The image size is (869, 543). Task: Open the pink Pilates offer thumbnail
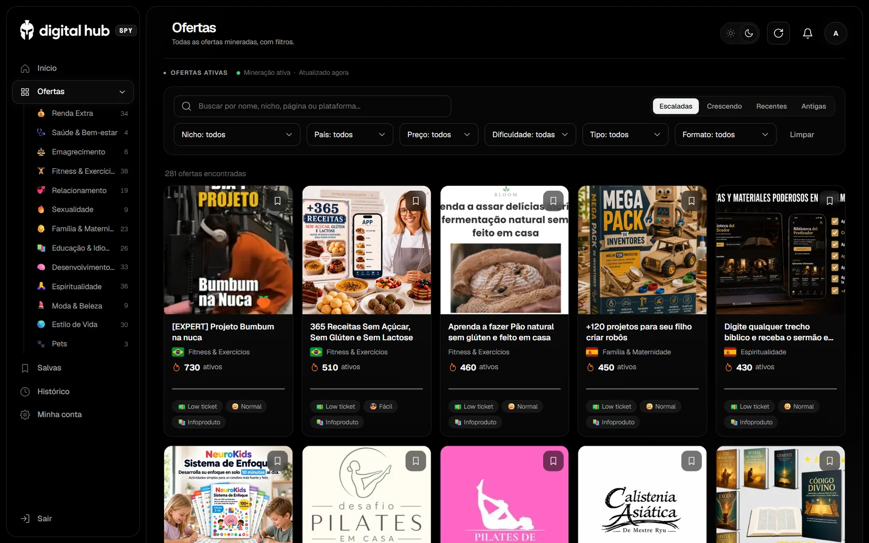(504, 494)
